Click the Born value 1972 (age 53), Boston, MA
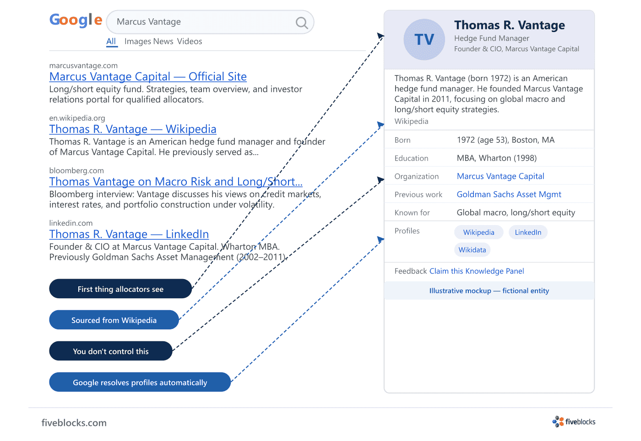Viewport: 641px width, 441px height. pyautogui.click(x=505, y=140)
